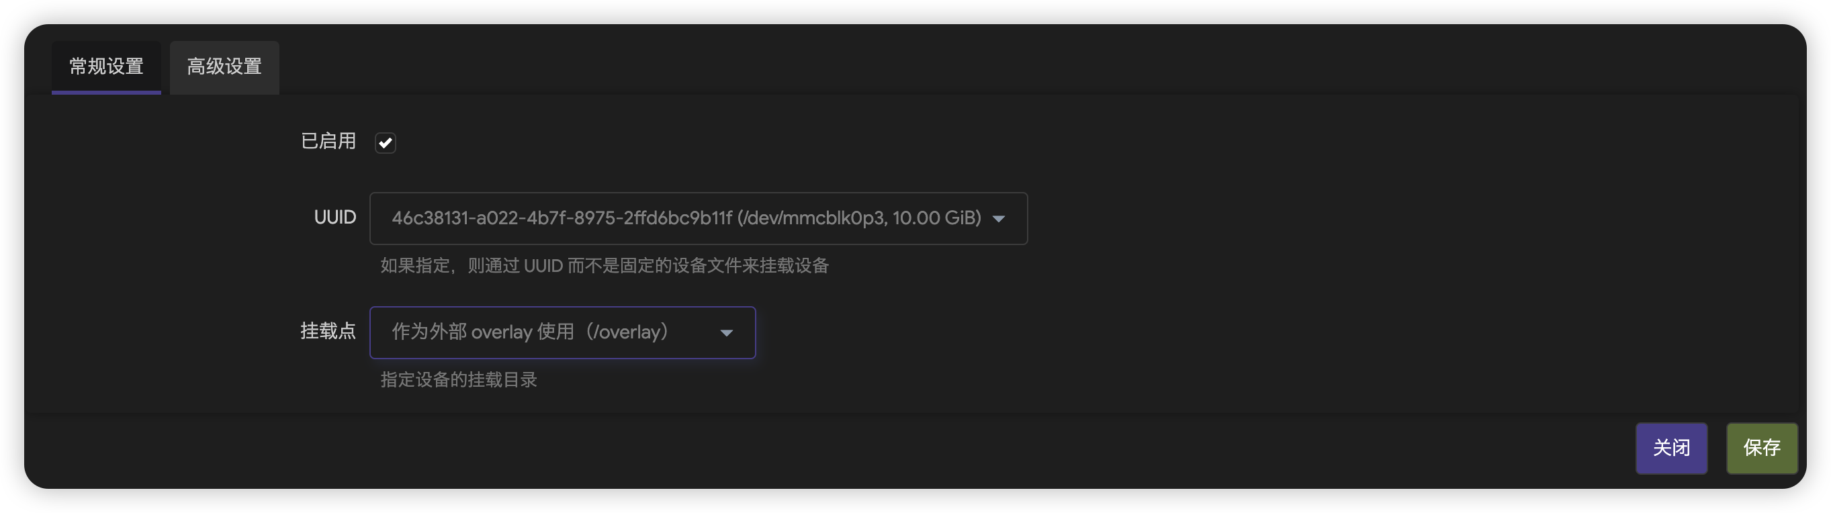Save settings with the 保存 button
Screen dimensions: 1831x513
click(x=1762, y=448)
